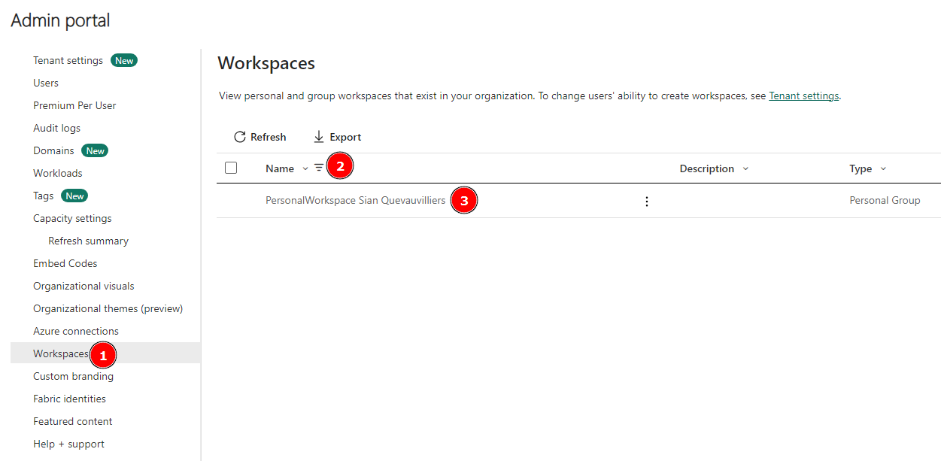Open Capacity settings from the navigation pane
Screen dimensions: 941x461
tap(72, 218)
